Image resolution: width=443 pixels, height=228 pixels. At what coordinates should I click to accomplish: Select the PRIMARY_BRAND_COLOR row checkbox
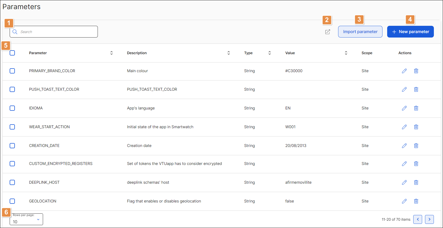pyautogui.click(x=12, y=71)
